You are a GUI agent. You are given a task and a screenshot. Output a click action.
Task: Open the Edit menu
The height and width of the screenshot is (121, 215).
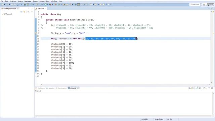click(6, 1)
